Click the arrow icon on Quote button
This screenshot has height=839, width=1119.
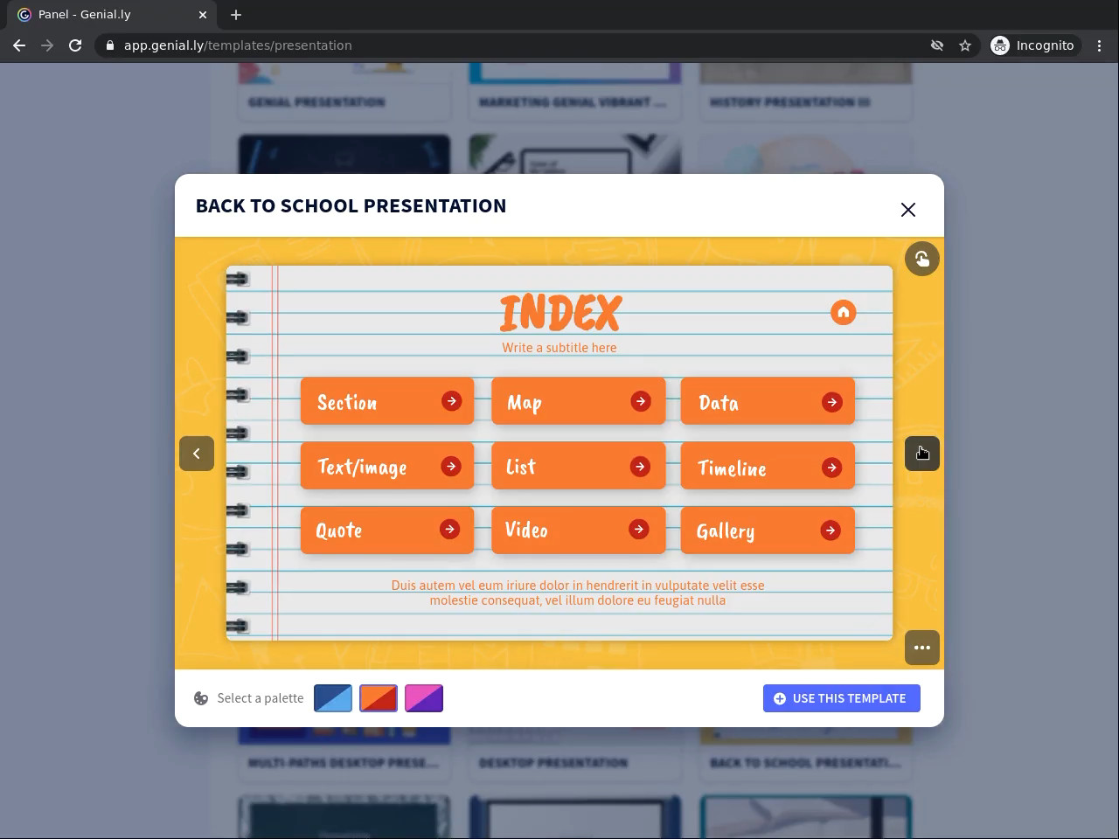449,530
